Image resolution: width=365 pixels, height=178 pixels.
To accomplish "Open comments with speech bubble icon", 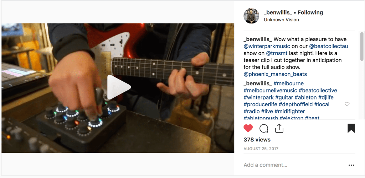I will click(264, 128).
